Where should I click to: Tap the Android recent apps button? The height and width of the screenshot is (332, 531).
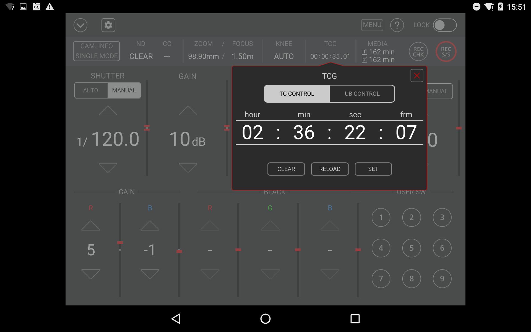coord(355,319)
